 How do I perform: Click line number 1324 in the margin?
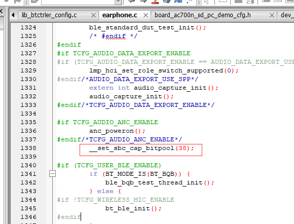(28, 27)
